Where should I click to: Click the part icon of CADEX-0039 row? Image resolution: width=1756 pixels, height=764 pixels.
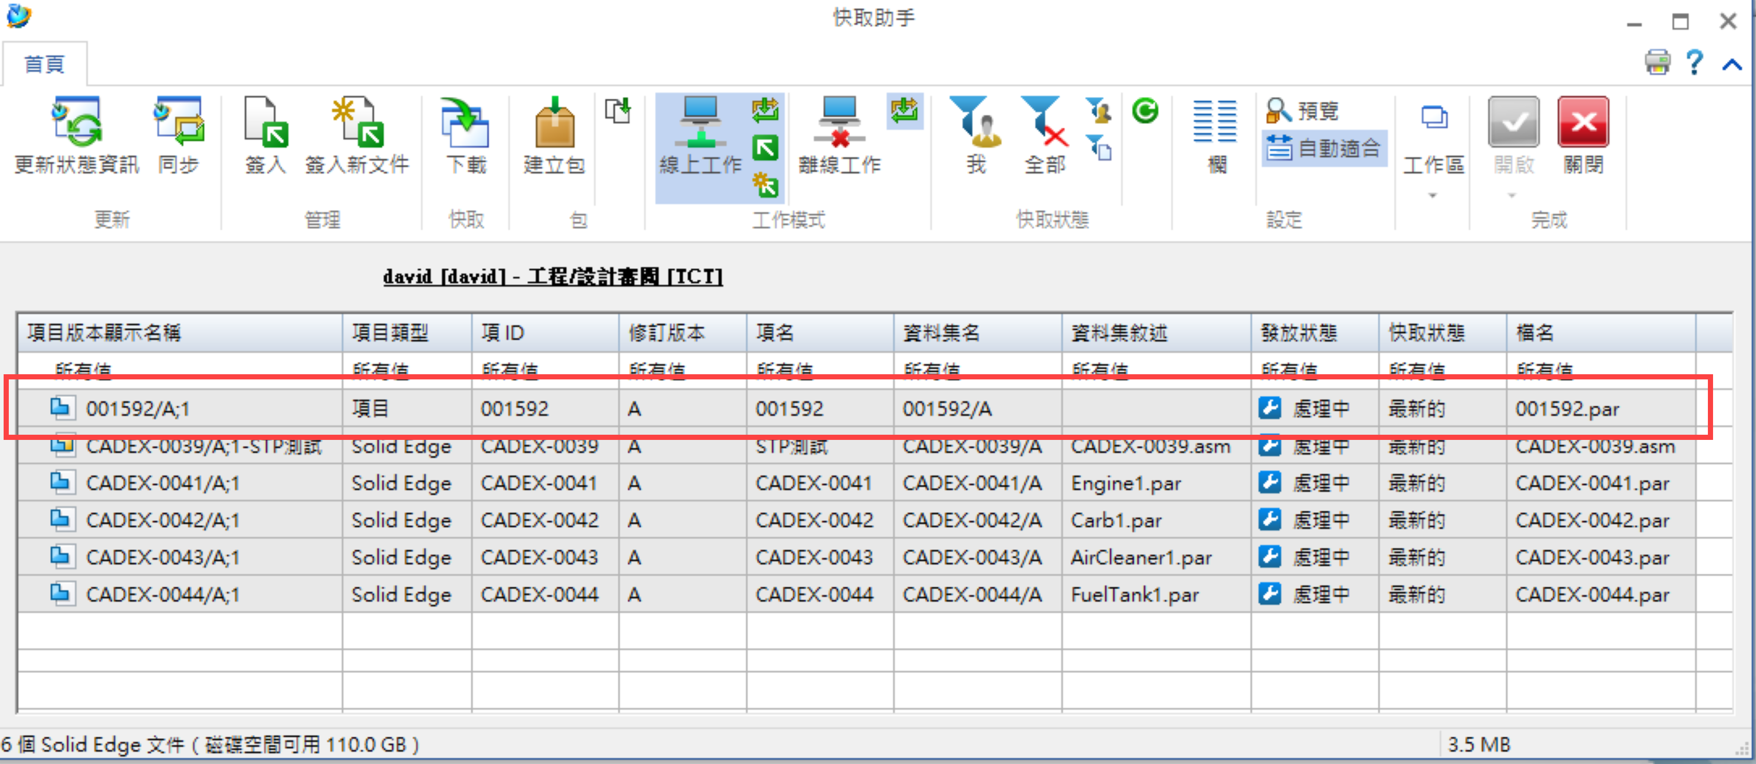(x=62, y=446)
